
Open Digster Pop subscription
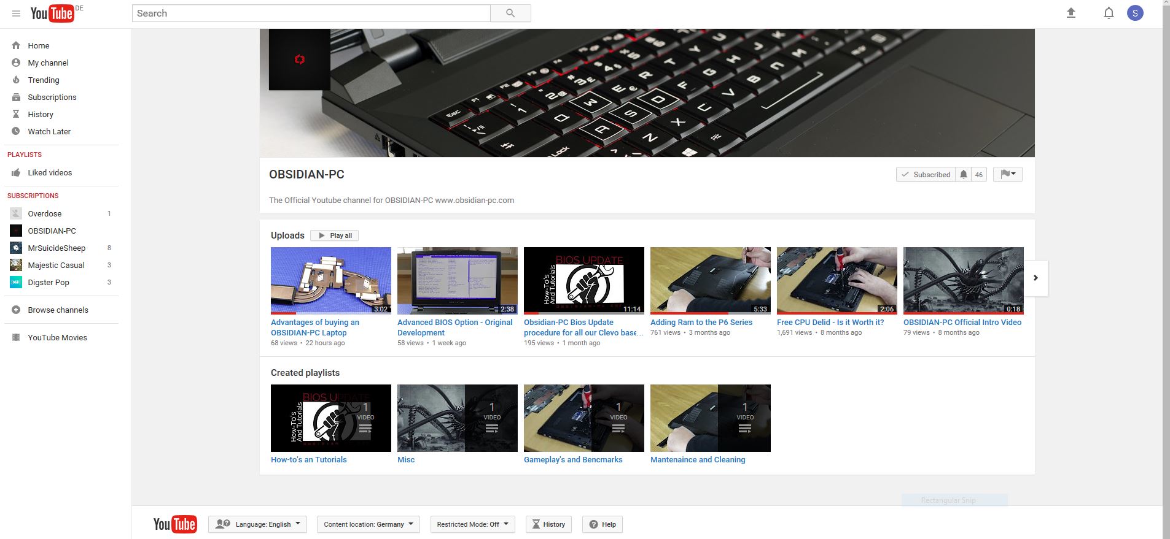coord(49,282)
